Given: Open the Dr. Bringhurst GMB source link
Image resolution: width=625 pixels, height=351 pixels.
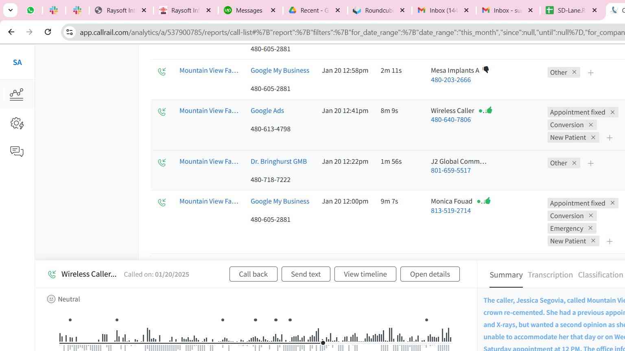Looking at the screenshot, I should pyautogui.click(x=278, y=161).
